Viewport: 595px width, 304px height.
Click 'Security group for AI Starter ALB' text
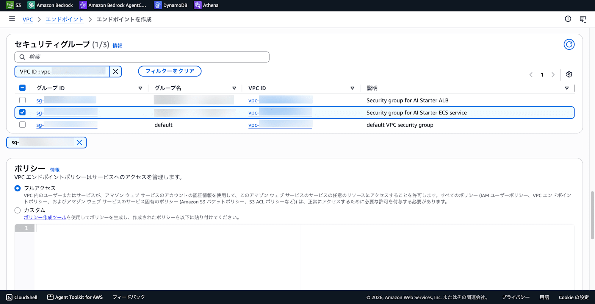(x=407, y=100)
